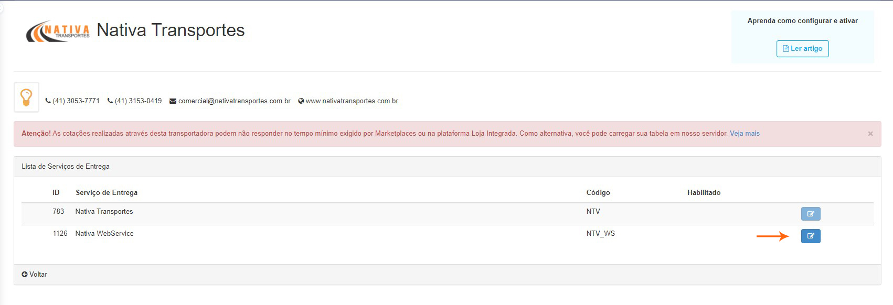Go back using the Voltar link
The height and width of the screenshot is (305, 893).
35,275
